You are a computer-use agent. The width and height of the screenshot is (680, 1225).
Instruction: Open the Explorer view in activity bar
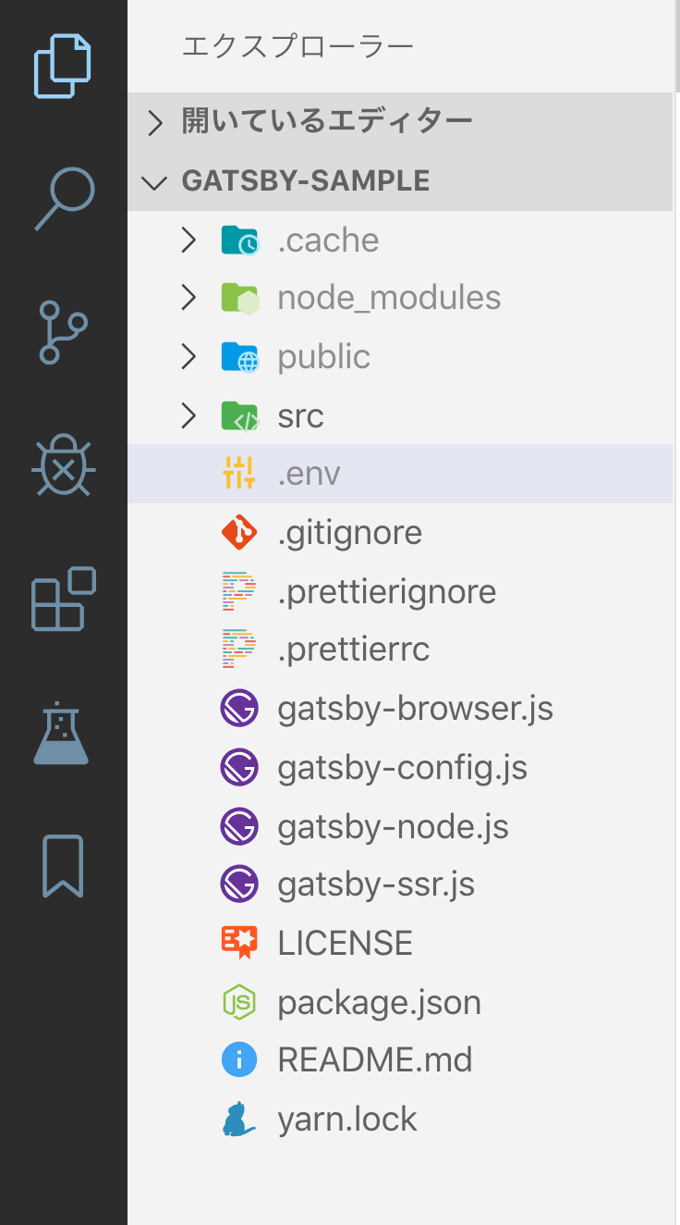point(63,65)
